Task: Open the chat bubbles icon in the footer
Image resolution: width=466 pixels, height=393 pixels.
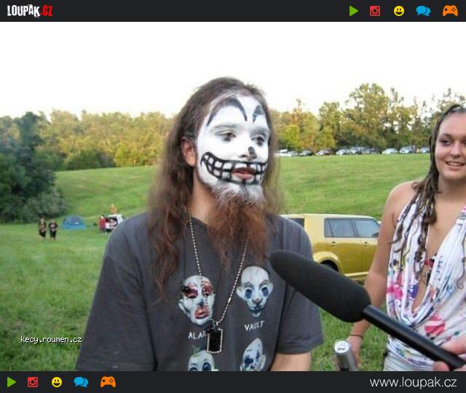Action: [81, 382]
